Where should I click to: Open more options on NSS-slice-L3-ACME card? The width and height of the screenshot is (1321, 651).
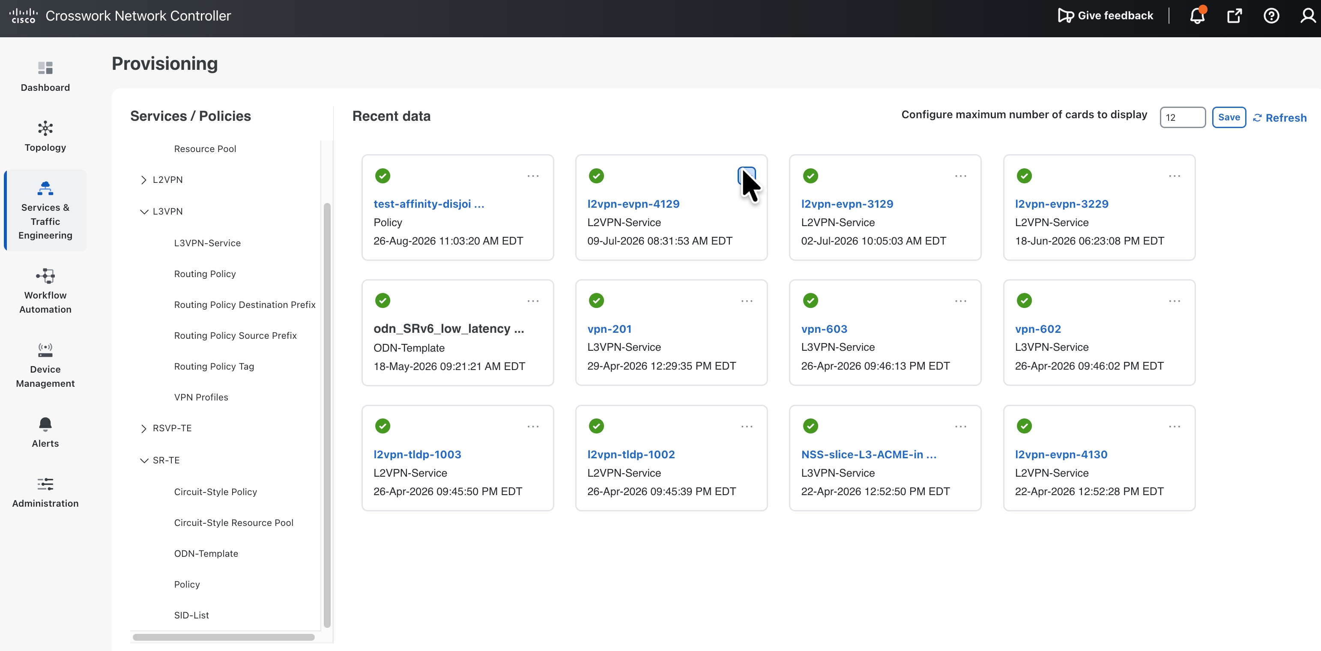click(960, 427)
